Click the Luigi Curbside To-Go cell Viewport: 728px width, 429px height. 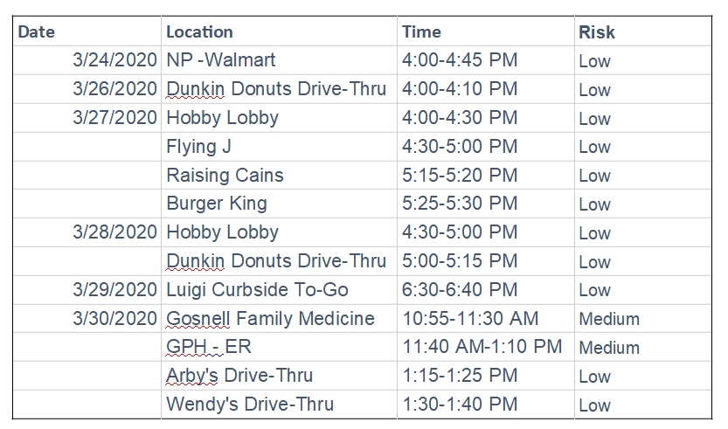tap(279, 290)
